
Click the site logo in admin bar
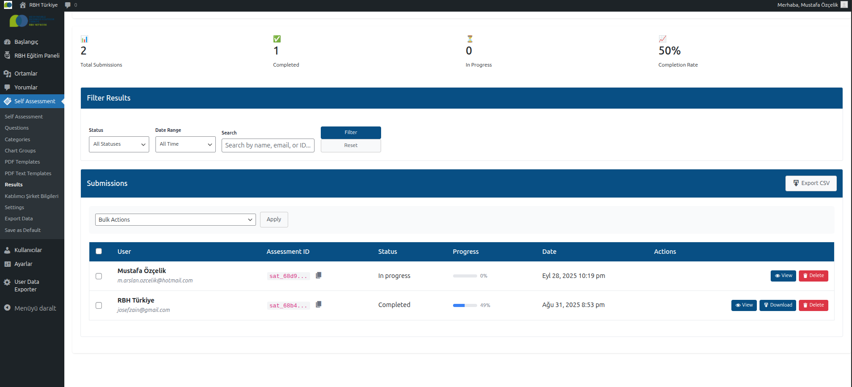tap(8, 5)
